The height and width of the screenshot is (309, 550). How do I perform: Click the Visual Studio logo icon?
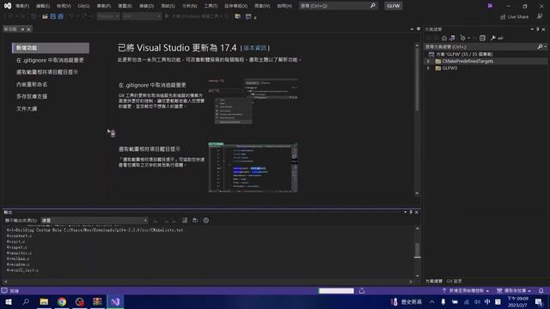click(8, 6)
